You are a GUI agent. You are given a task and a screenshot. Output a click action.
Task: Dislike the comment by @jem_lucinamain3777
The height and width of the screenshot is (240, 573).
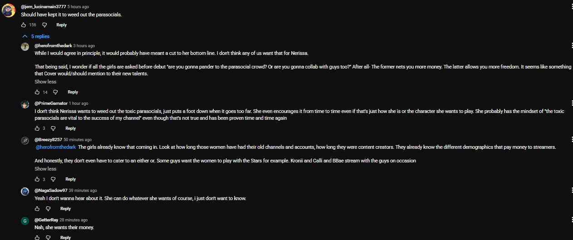coord(44,25)
